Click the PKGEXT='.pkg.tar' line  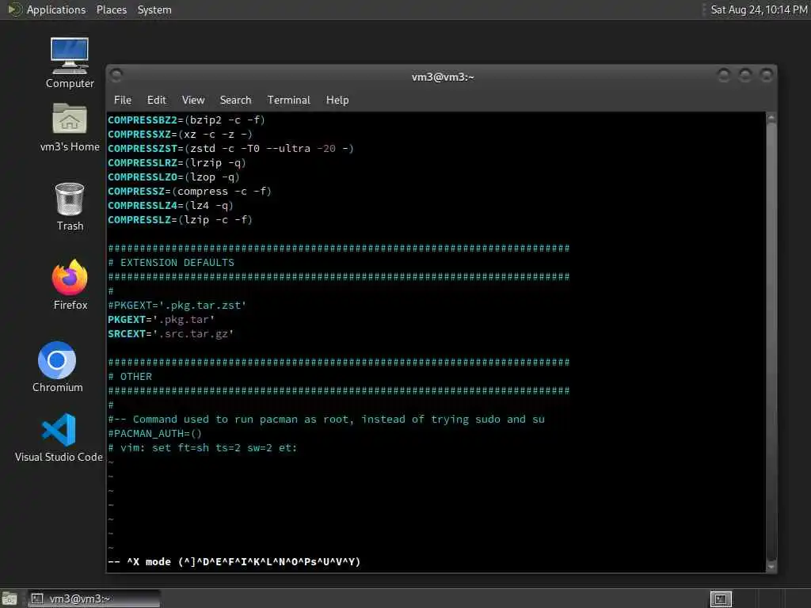tap(161, 320)
